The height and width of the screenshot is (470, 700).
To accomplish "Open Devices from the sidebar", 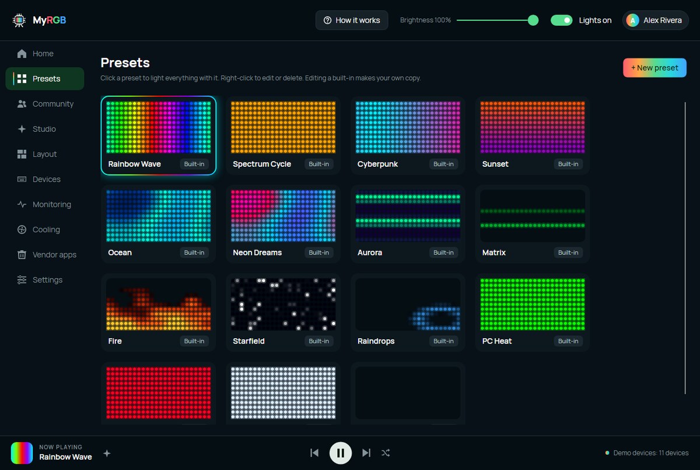I will point(45,179).
